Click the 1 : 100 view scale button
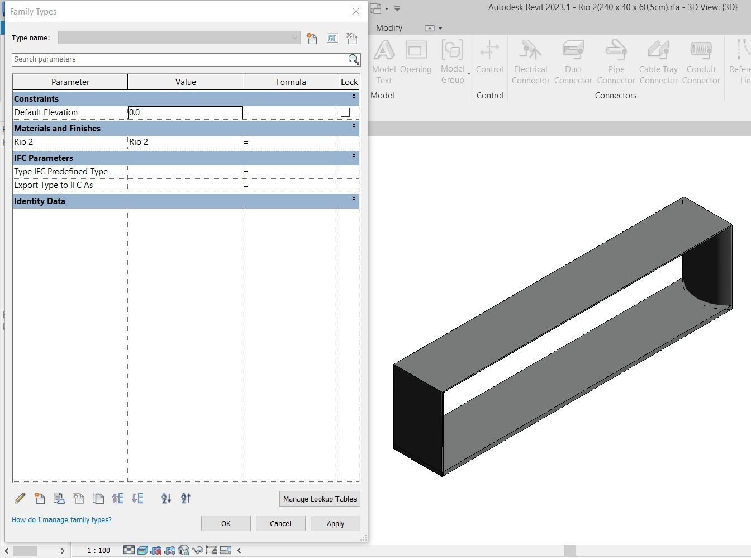Screen dimensions: 751x558 [98, 550]
